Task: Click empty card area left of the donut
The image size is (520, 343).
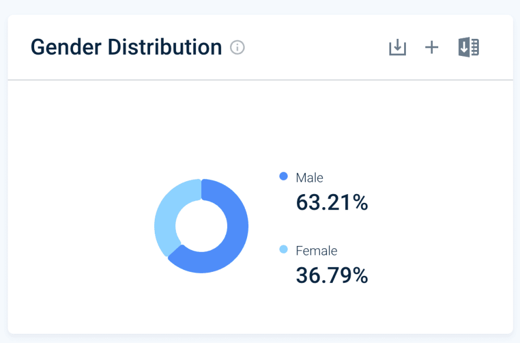Action: pyautogui.click(x=76, y=226)
